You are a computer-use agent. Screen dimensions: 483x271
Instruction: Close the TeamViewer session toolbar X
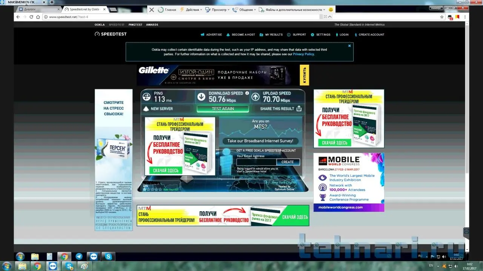click(x=152, y=10)
